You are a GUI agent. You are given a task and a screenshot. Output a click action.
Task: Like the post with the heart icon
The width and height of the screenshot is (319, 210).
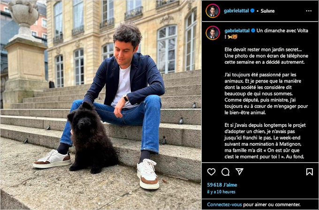coord(211,172)
